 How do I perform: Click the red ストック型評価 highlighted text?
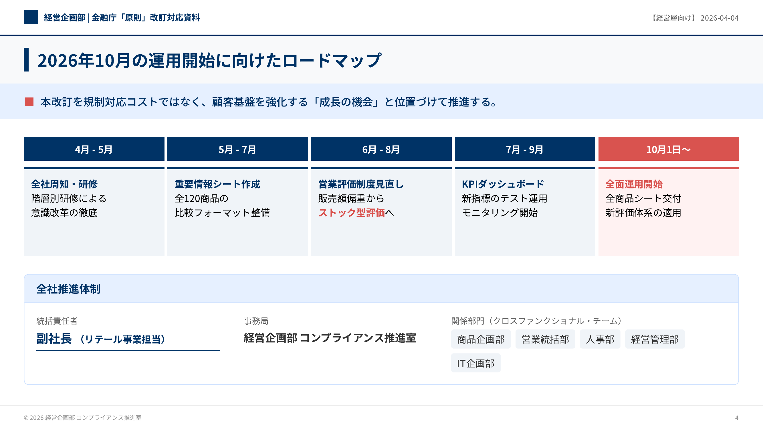point(351,212)
